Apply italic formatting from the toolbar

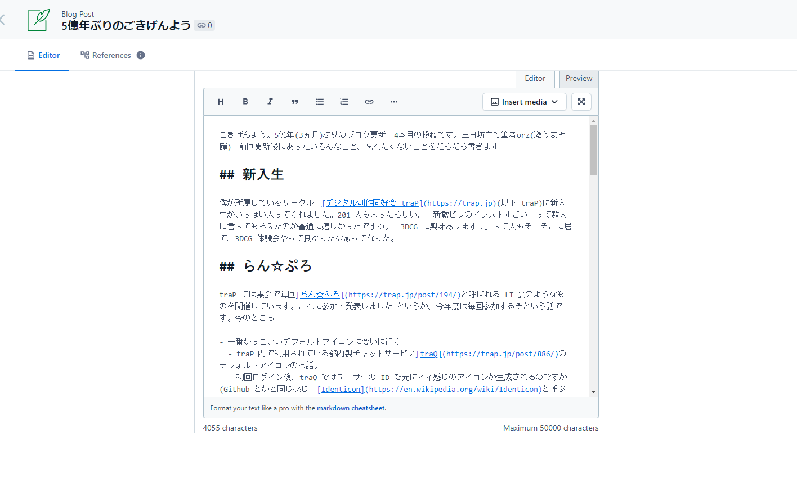tap(270, 102)
